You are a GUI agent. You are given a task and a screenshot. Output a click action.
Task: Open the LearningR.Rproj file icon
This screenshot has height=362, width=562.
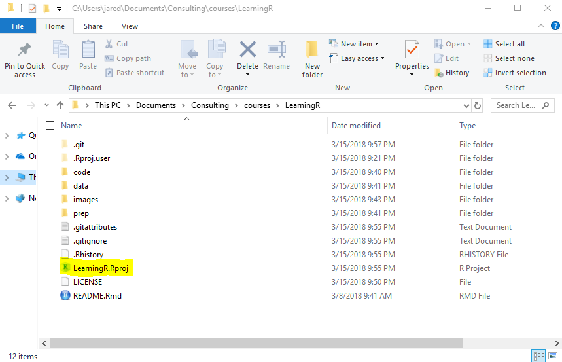[x=65, y=268]
